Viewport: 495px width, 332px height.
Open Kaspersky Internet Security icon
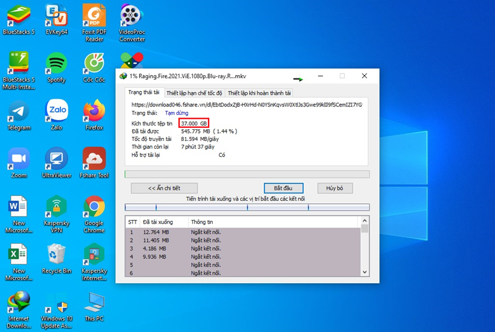(x=94, y=262)
